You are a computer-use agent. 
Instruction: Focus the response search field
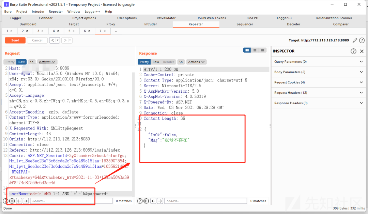pos(206,201)
